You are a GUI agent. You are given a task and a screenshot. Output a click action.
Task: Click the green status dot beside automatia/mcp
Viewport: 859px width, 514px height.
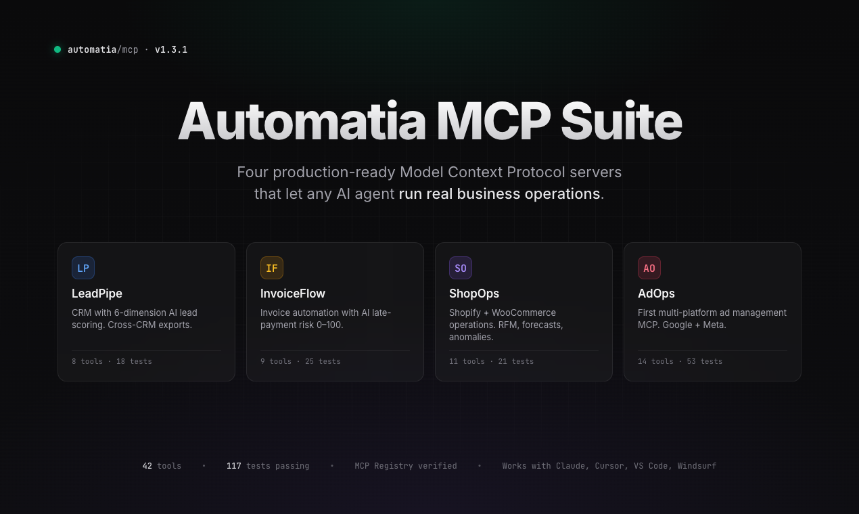(57, 49)
